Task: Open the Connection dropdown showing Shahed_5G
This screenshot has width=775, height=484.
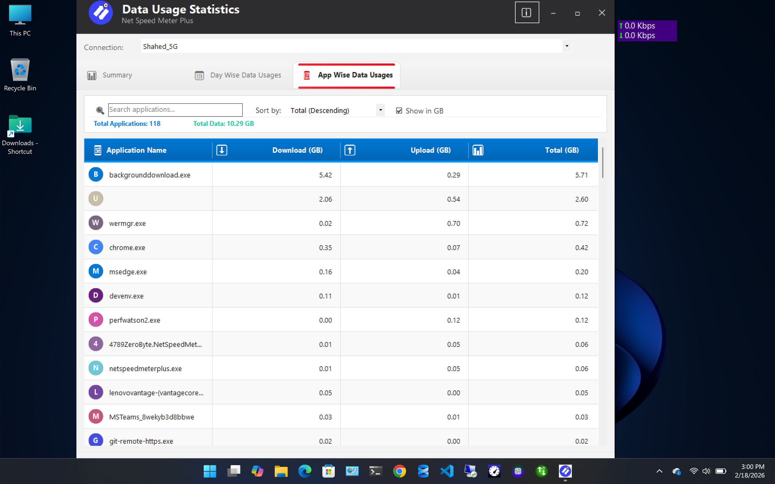Action: click(566, 46)
